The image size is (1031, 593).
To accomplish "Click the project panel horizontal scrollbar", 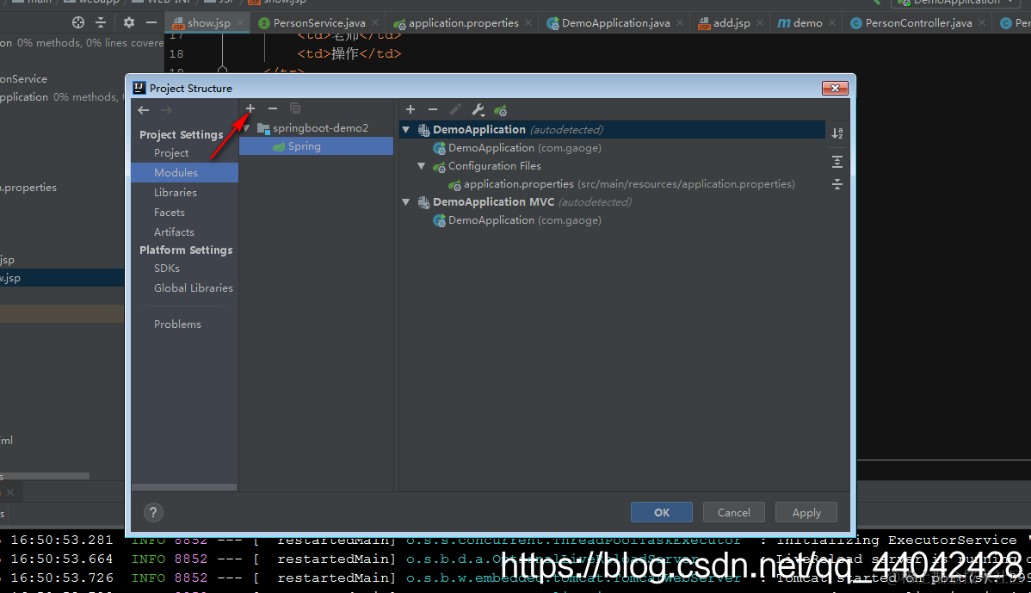I will point(45,475).
